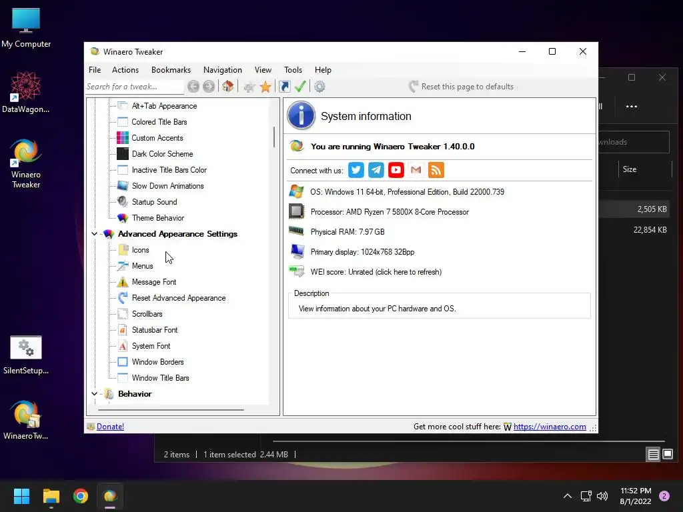Click the create shortcut arrow icon in toolbar
Image resolution: width=683 pixels, height=512 pixels.
tap(284, 87)
